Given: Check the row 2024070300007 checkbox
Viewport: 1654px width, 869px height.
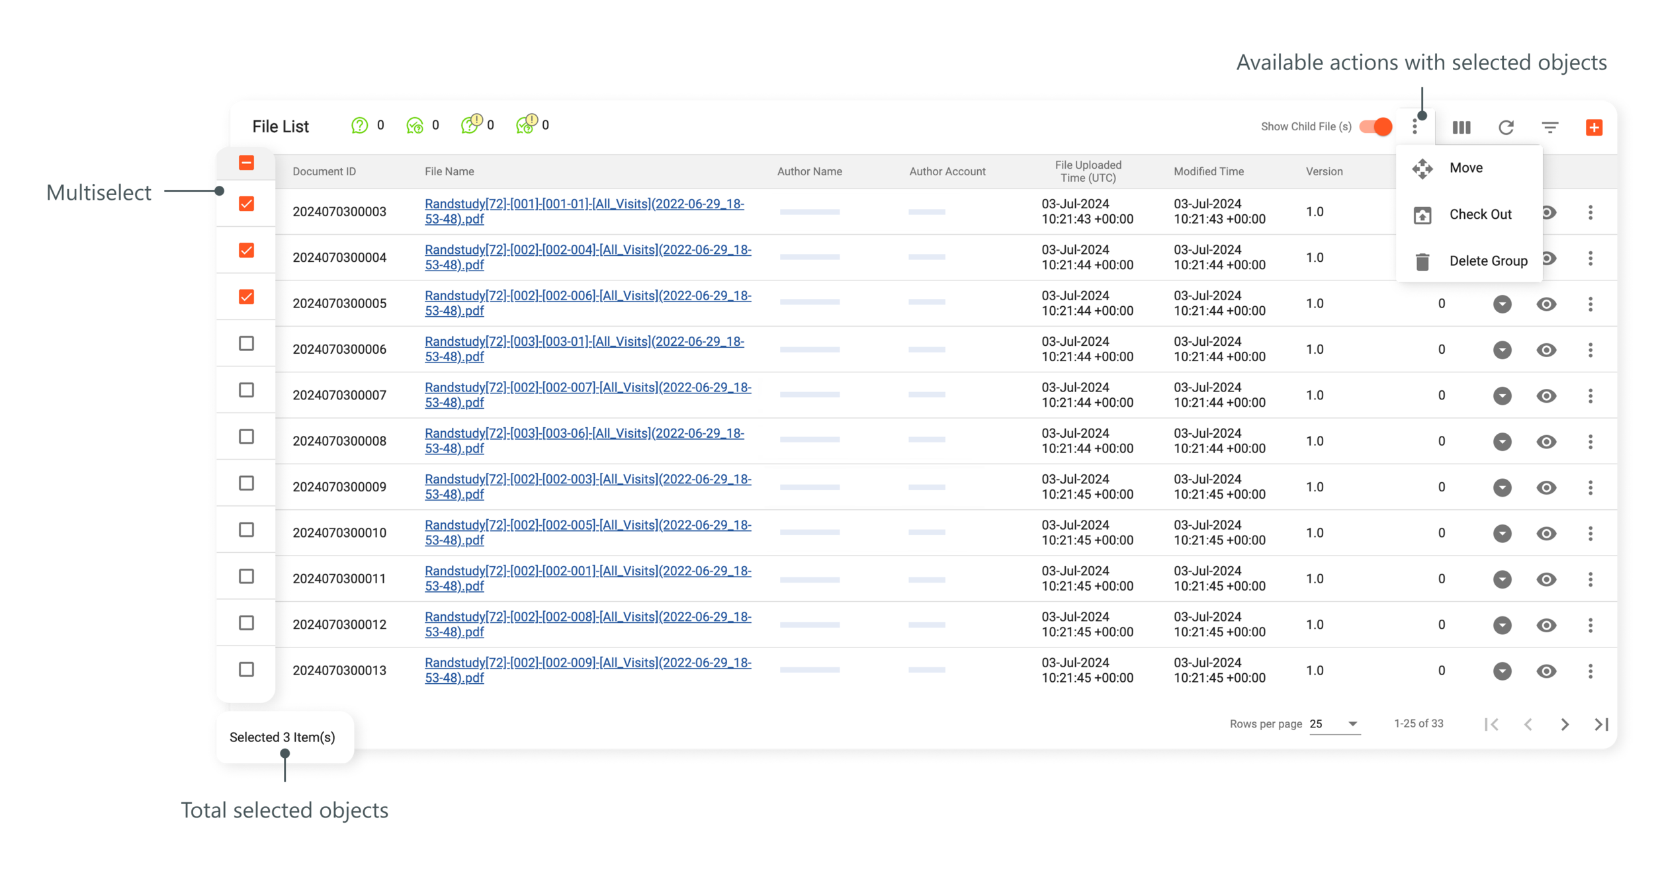Looking at the screenshot, I should (246, 390).
